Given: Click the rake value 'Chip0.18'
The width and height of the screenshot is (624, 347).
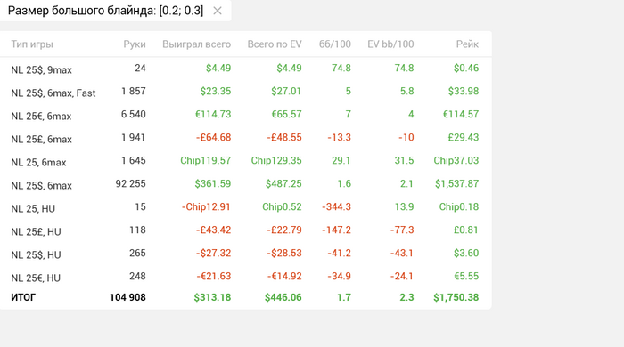Looking at the screenshot, I should click(459, 206).
